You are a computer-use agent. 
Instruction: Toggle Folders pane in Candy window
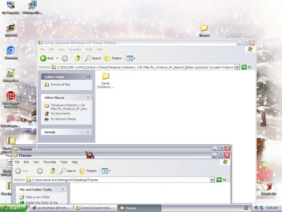tap(113, 58)
